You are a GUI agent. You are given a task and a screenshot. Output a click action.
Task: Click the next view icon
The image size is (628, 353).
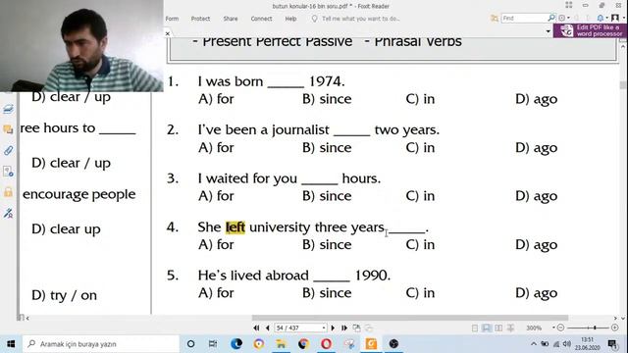369,328
